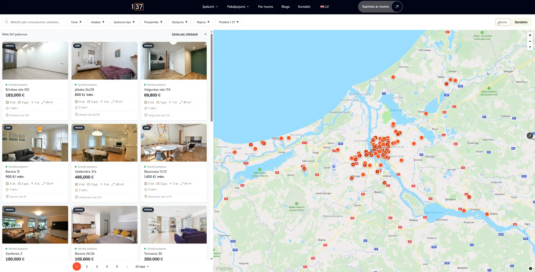
Task: Click the map marker near Ikšķile
Action: 487,214
